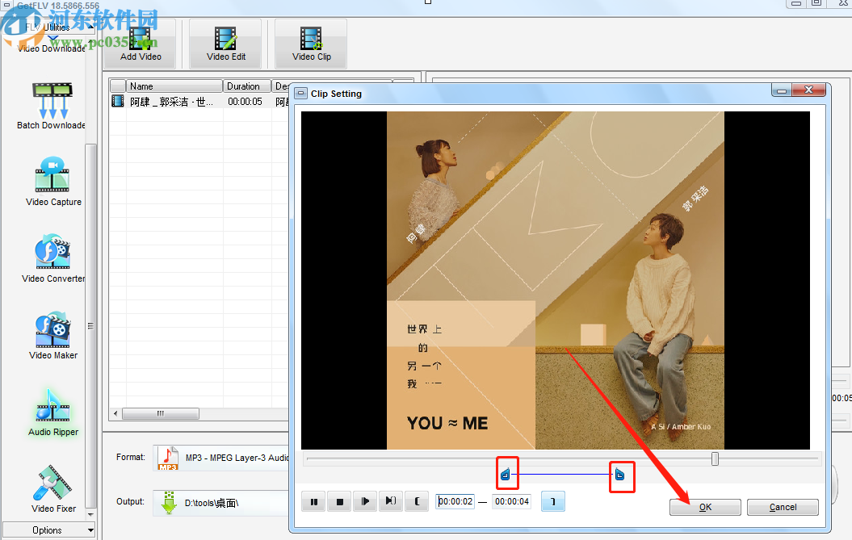Open Video Maker in sidebar

point(52,335)
